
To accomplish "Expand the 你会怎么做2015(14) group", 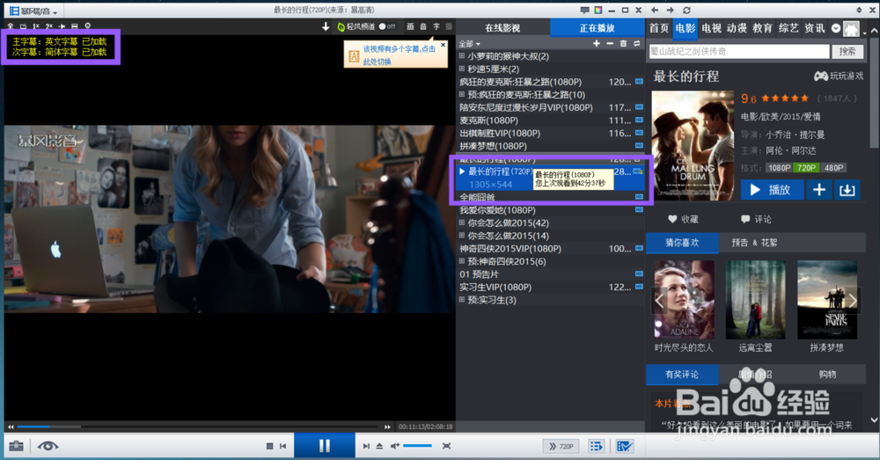I will click(462, 236).
